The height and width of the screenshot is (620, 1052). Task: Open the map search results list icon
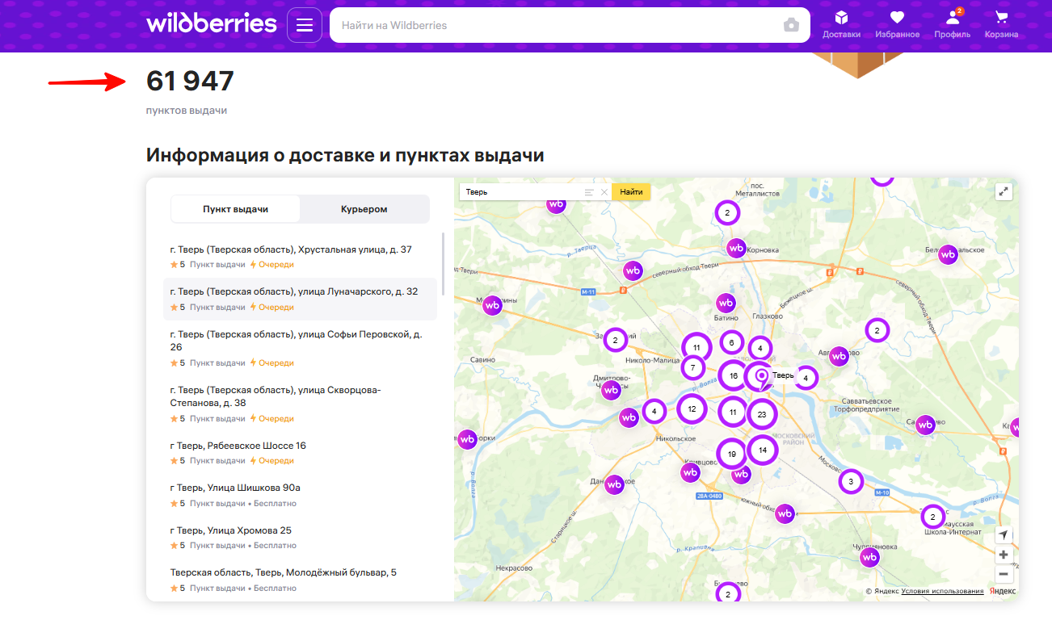pyautogui.click(x=589, y=192)
